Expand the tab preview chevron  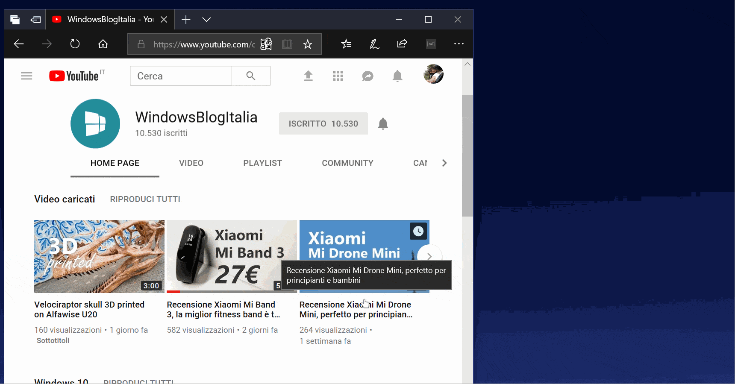click(x=206, y=20)
